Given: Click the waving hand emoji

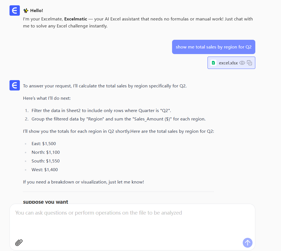Looking at the screenshot, I should 26,11.
